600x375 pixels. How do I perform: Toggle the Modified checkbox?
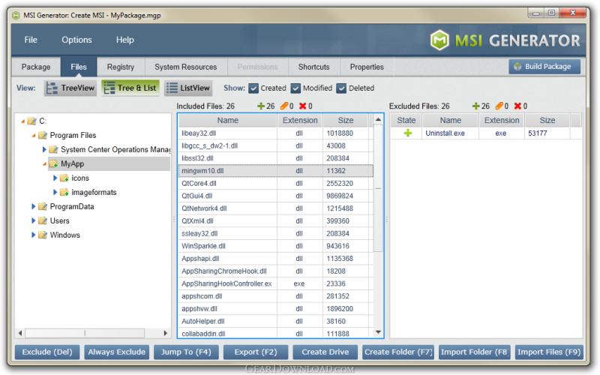pos(295,88)
